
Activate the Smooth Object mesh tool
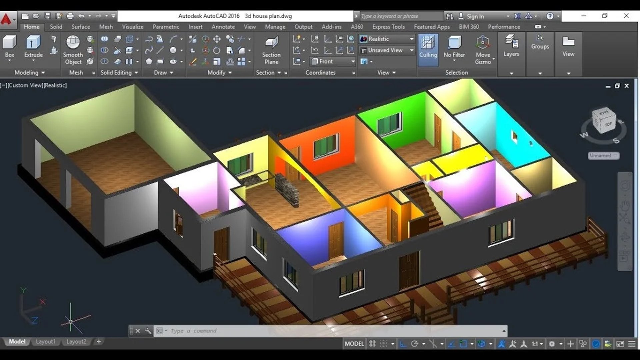click(73, 43)
